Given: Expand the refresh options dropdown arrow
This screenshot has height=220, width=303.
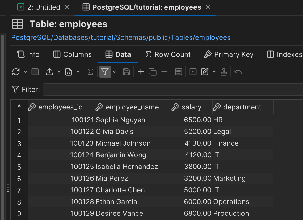Looking at the screenshot, I should 26,72.
